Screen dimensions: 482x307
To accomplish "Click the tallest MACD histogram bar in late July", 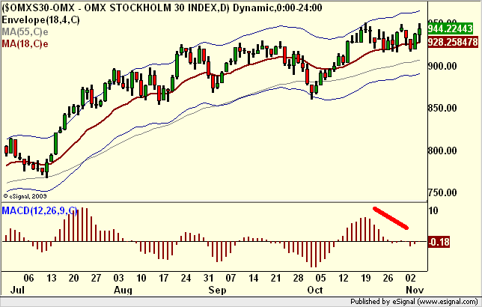I will click(x=82, y=225).
